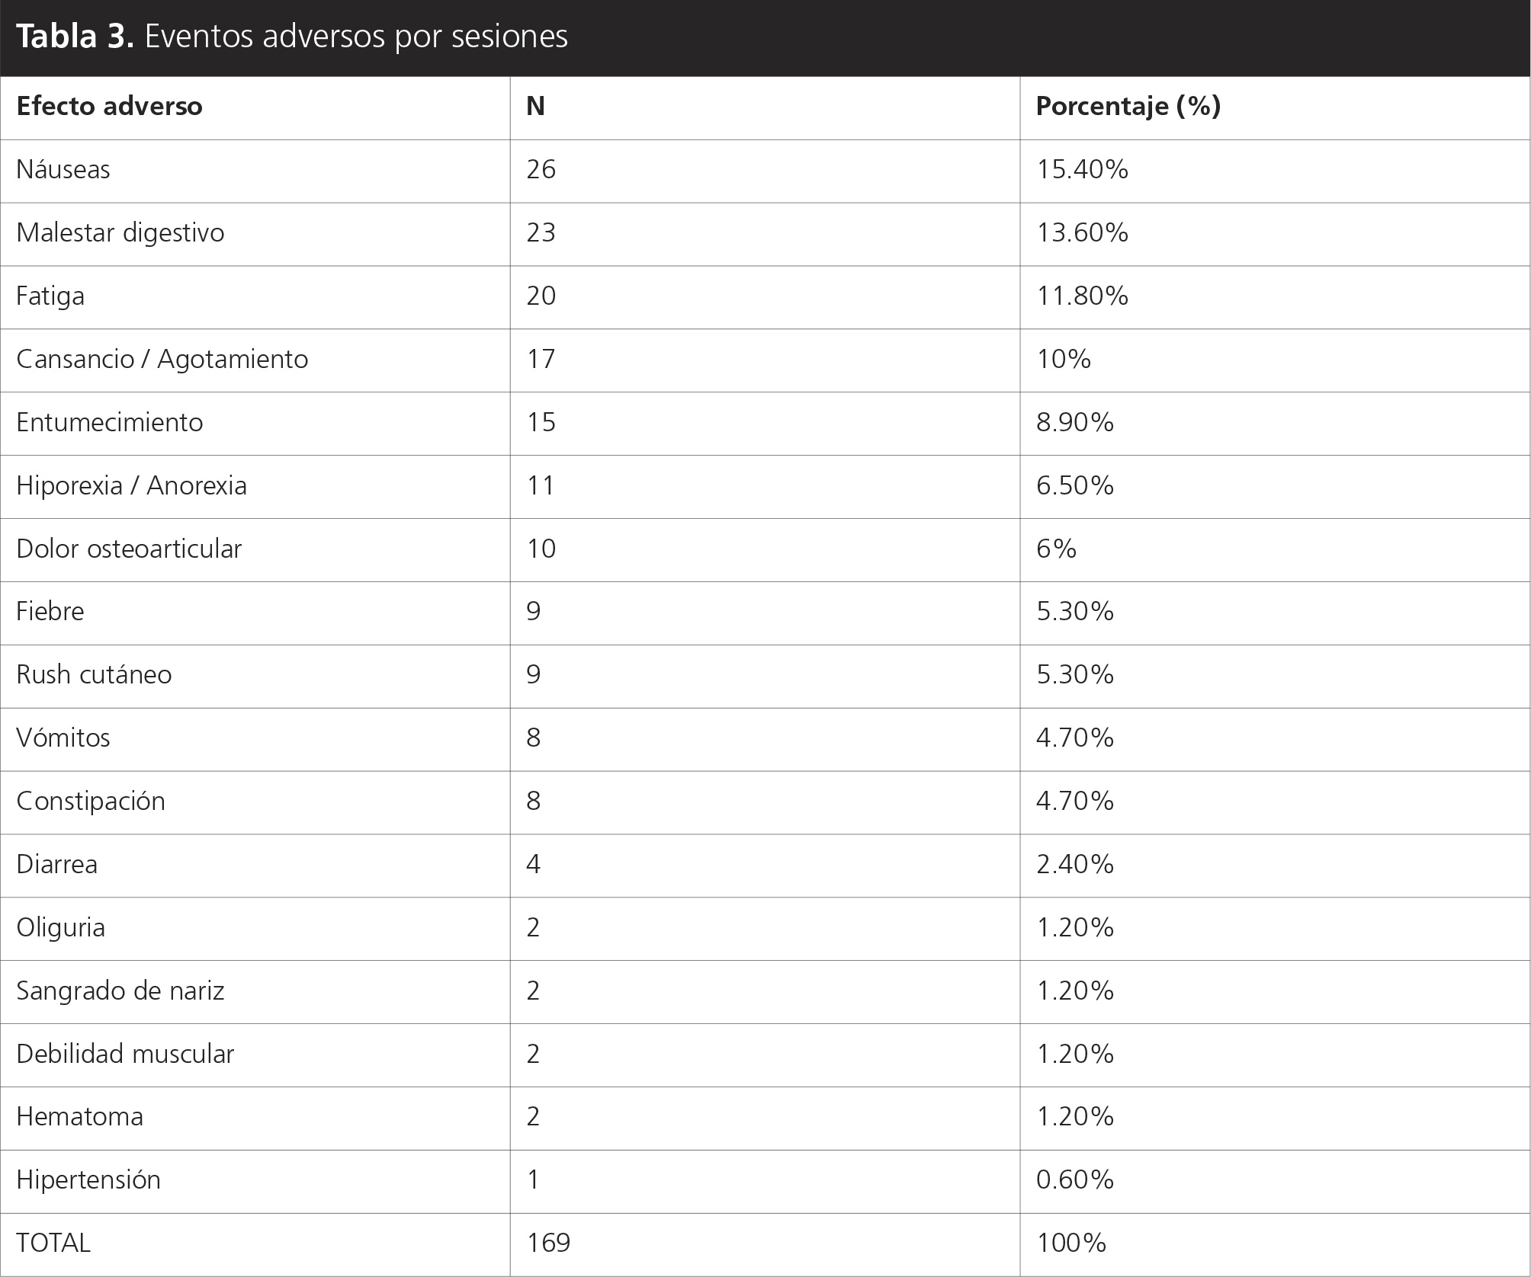1531x1277 pixels.
Task: Click the 'Porcentaje (%)' column header
Action: [1128, 106]
